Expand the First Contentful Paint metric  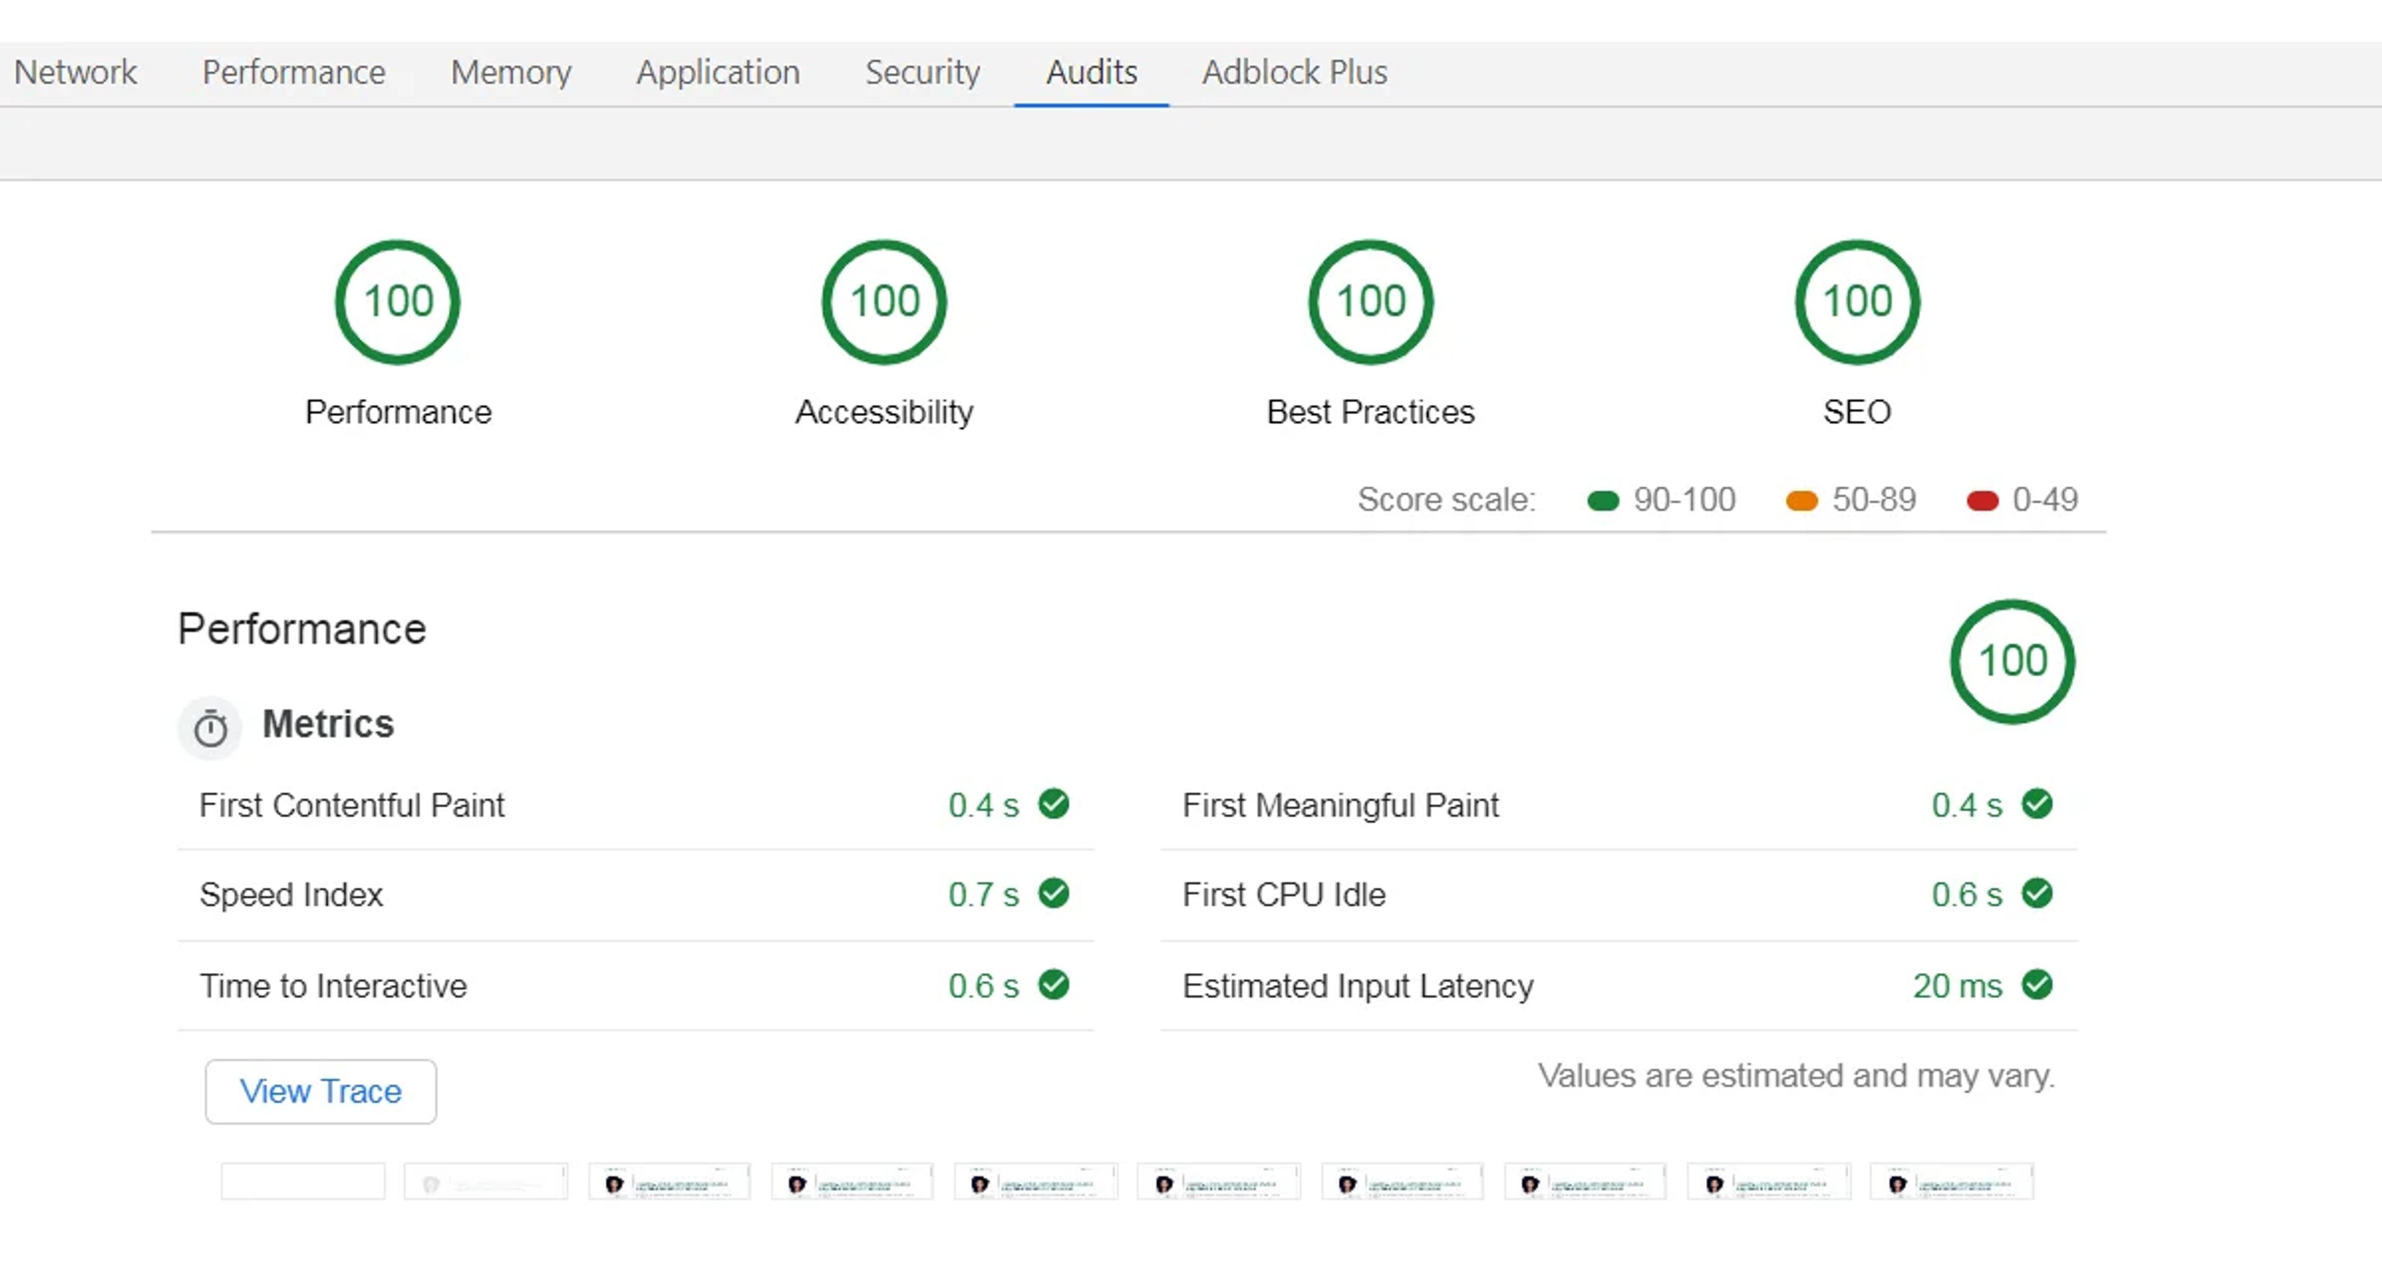tap(635, 805)
